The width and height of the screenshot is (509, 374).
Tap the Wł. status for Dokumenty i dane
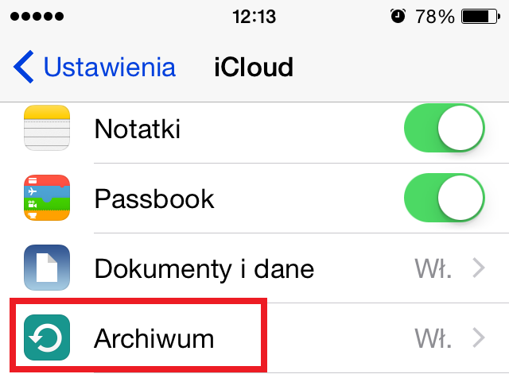click(433, 268)
